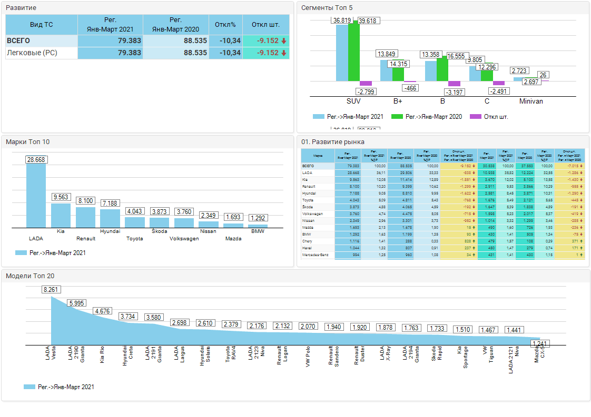Viewport: 591px width, 417px height.
Task: Select the Модели Топ 20 panel title
Action: 29,276
